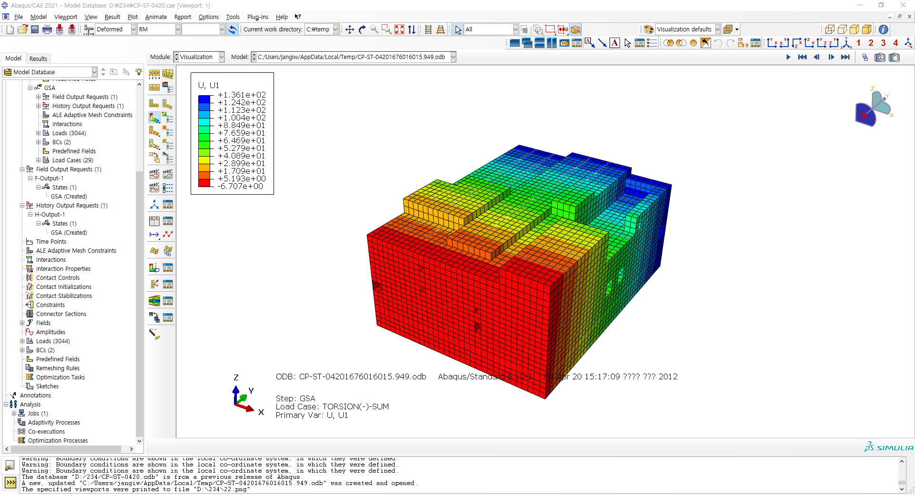Viewport: 915px width, 495px height.
Task: Open the File menu
Action: (19, 17)
